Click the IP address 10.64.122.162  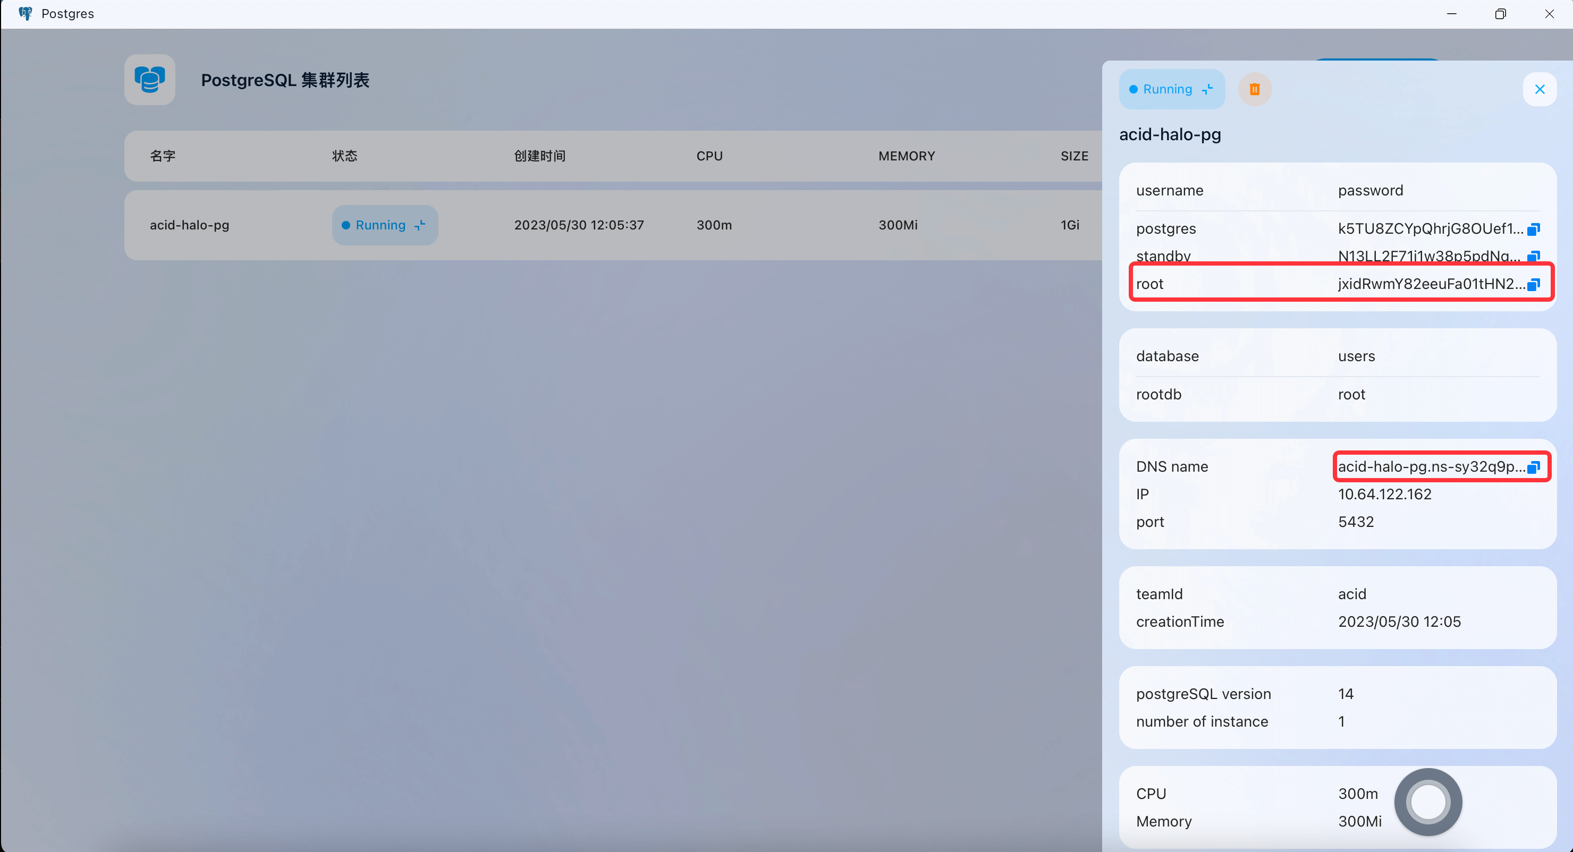click(1384, 495)
